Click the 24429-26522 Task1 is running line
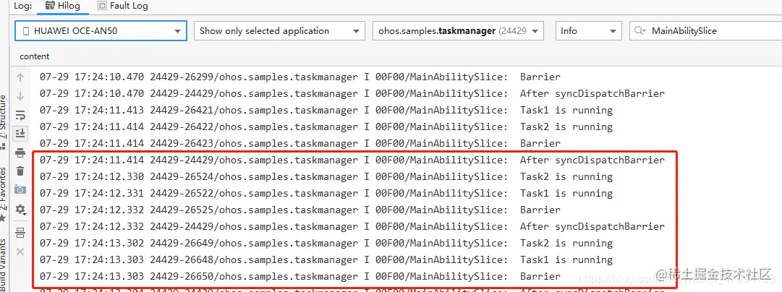 [326, 193]
